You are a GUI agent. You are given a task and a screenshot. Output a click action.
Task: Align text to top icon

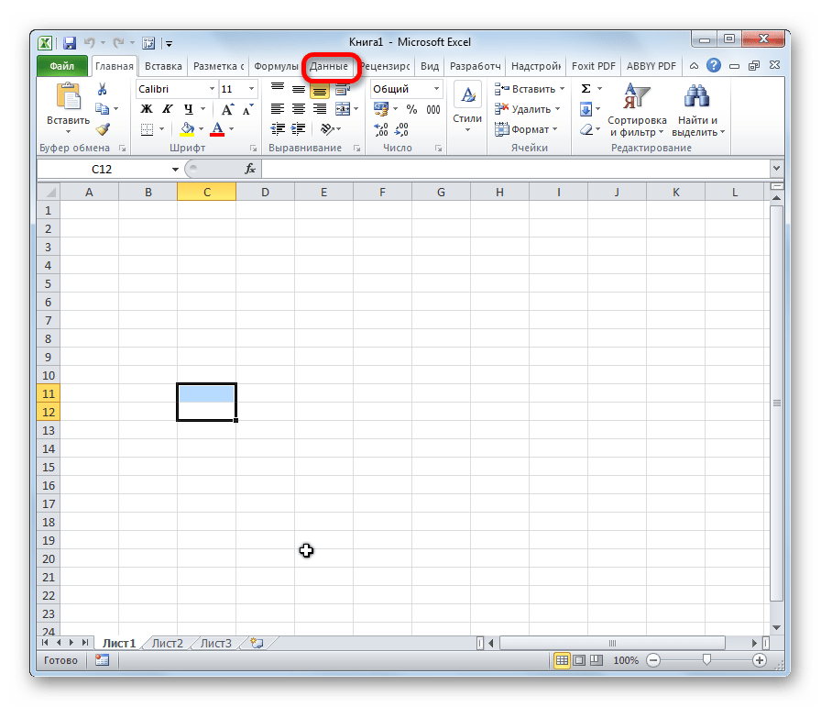point(278,88)
